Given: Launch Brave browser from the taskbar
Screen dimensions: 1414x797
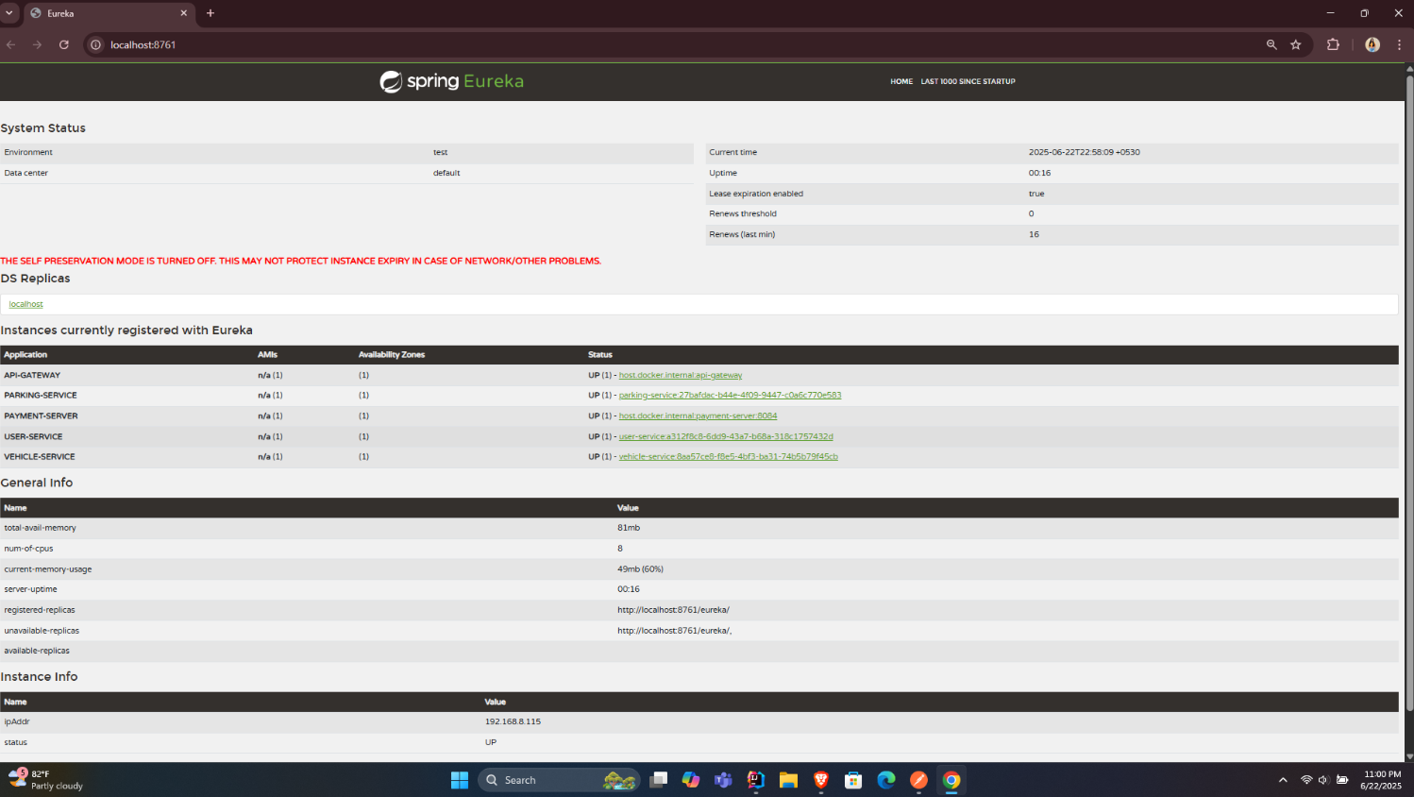Looking at the screenshot, I should (821, 780).
